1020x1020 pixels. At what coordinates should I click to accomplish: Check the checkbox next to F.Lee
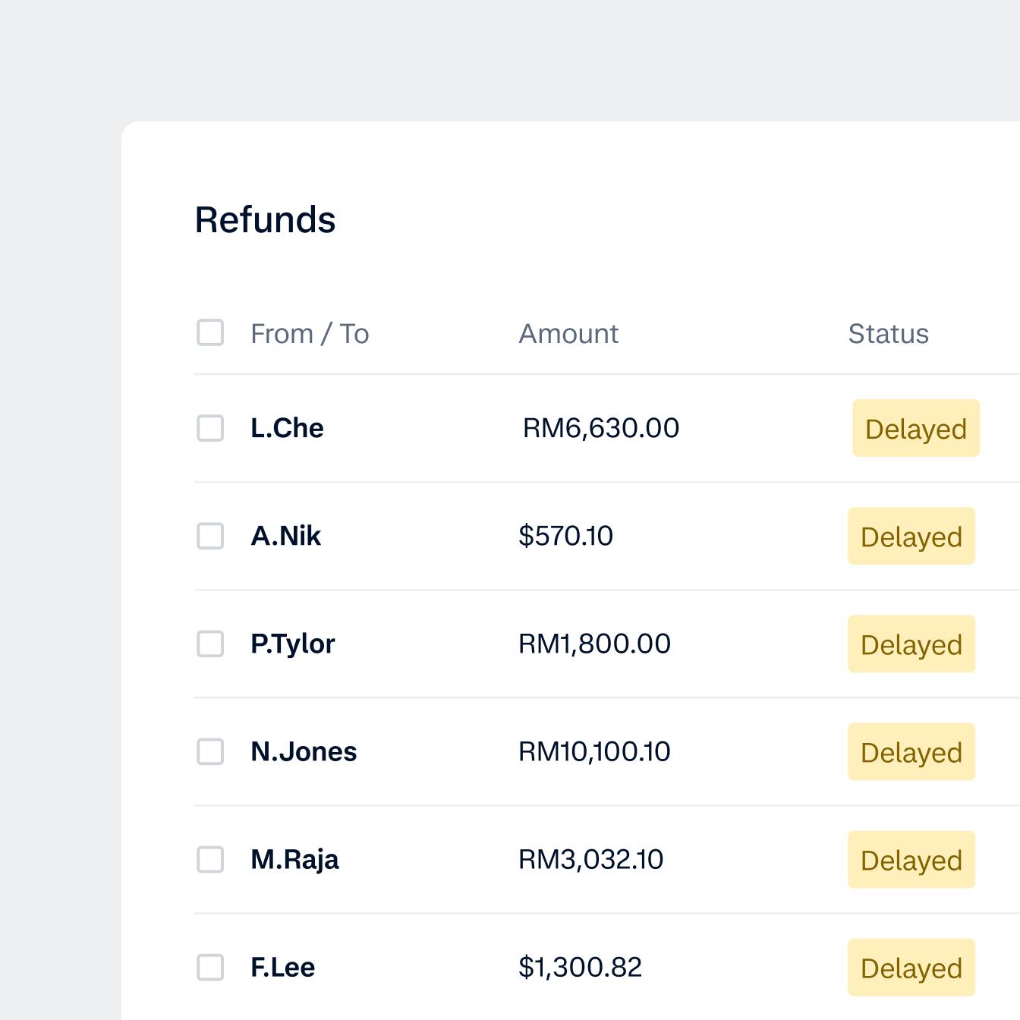coord(210,967)
